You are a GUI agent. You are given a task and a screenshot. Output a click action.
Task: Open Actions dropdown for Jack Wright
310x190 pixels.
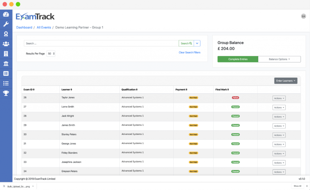point(279,117)
